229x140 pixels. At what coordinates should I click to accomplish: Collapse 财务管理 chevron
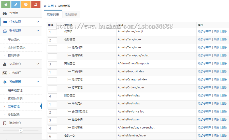coord(38,31)
